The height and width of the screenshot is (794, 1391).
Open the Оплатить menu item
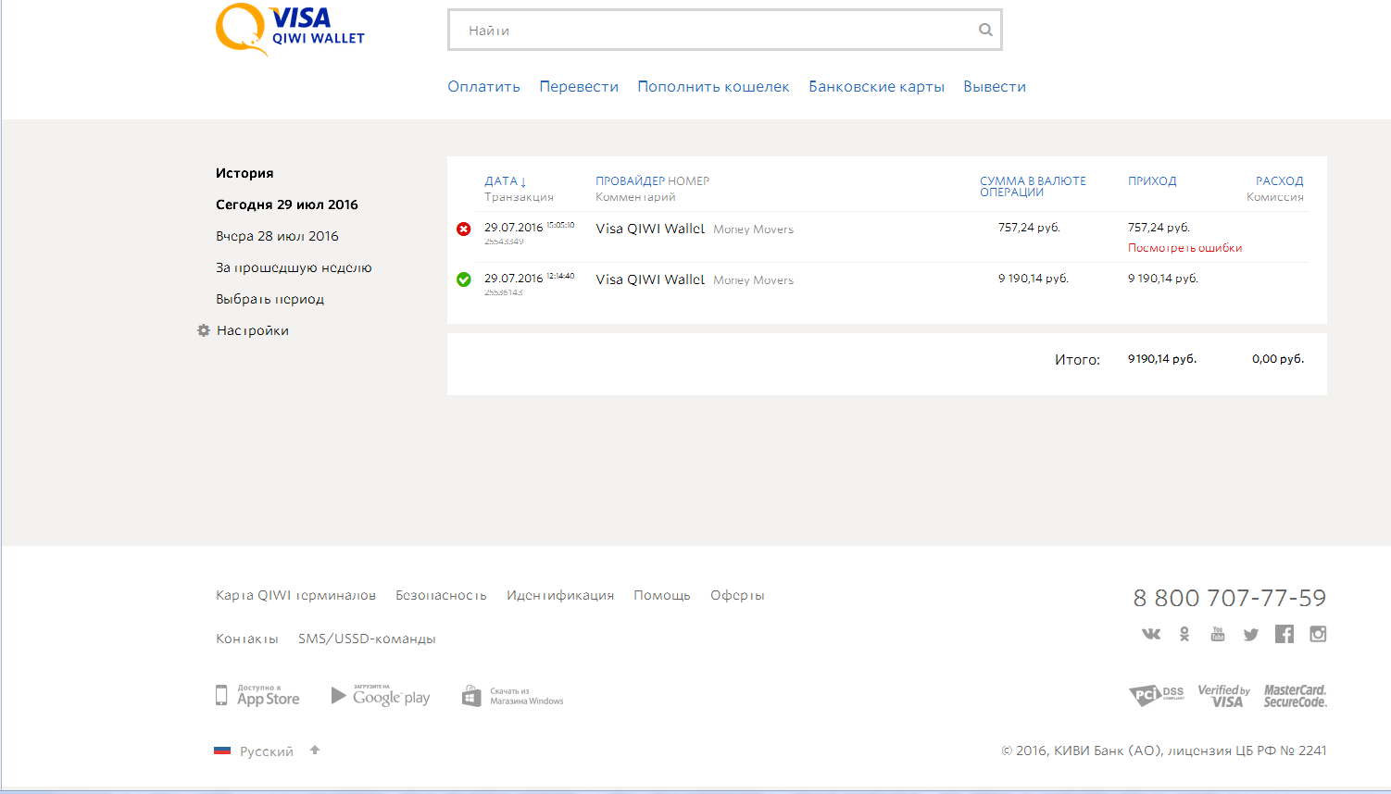pos(483,86)
